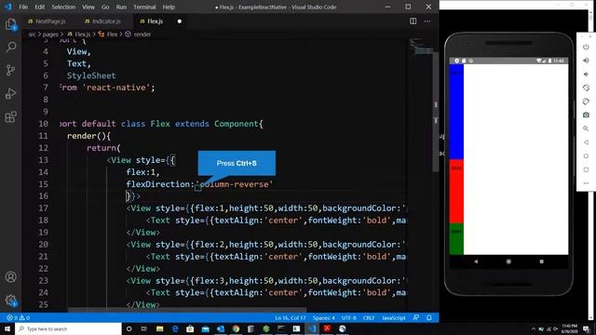
Task: Click 'render' in the breadcrumb
Action: tap(142, 34)
